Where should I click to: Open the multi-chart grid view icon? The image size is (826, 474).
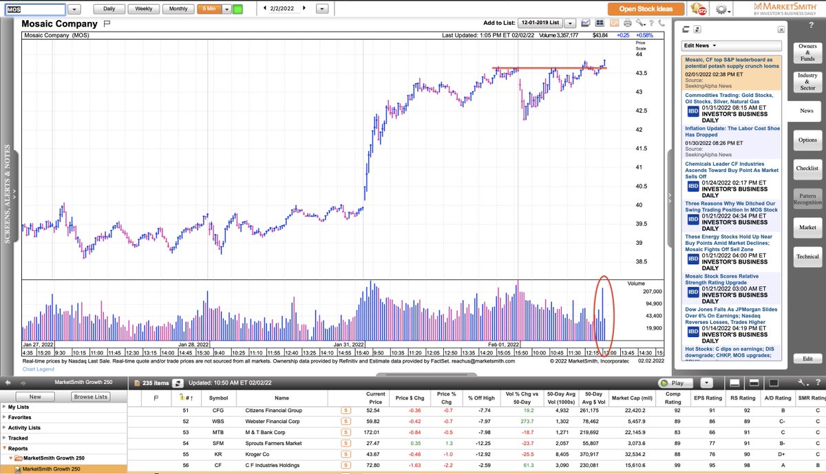(600, 23)
